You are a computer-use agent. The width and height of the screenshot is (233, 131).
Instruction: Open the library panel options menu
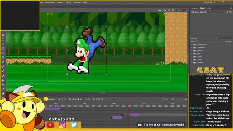pyautogui.click(x=231, y=8)
